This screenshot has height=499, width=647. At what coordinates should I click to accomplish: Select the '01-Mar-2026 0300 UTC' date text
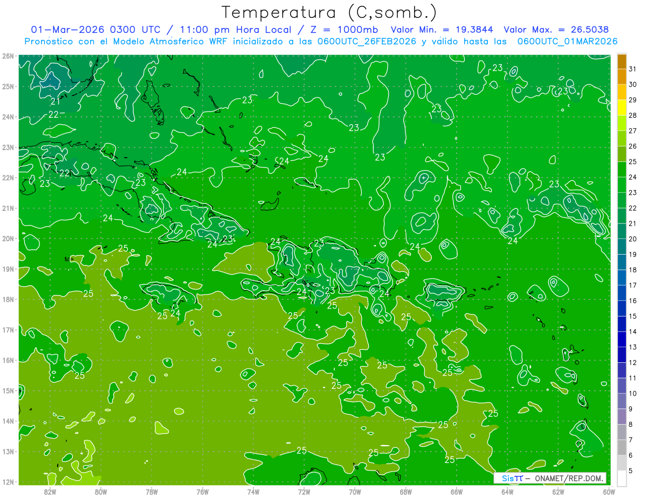pos(95,30)
